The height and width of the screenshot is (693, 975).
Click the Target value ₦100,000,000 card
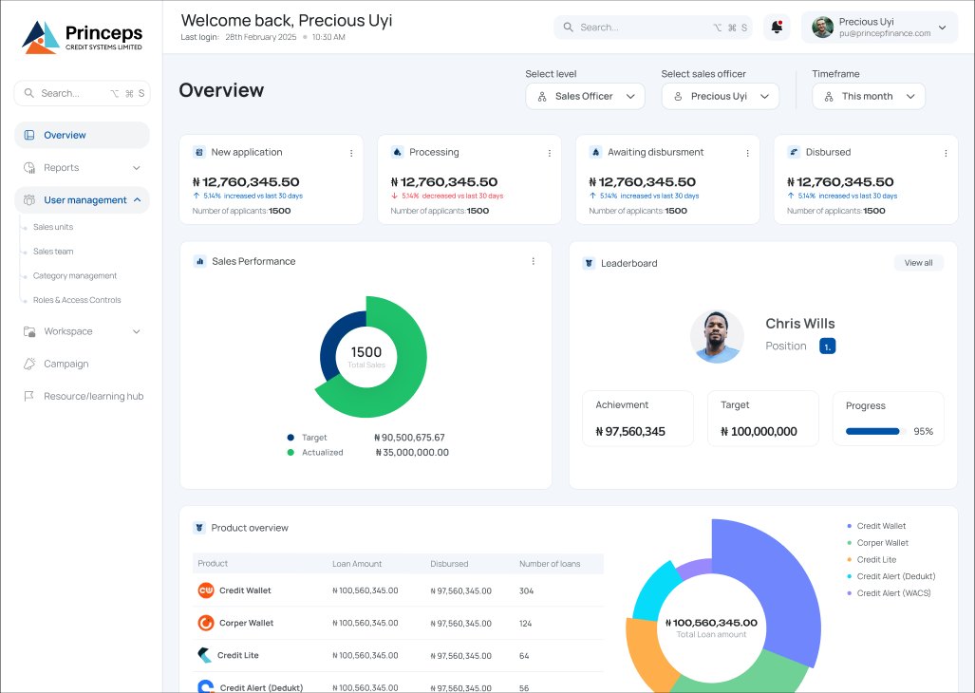tap(763, 419)
